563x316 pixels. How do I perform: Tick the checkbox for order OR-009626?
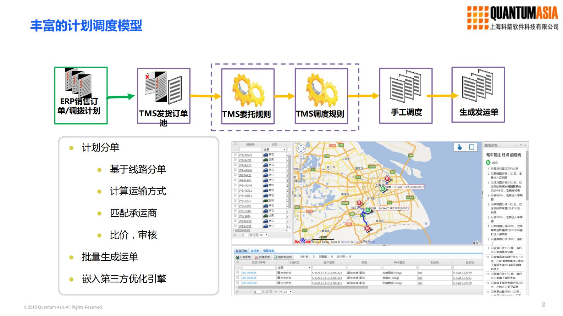click(x=238, y=277)
